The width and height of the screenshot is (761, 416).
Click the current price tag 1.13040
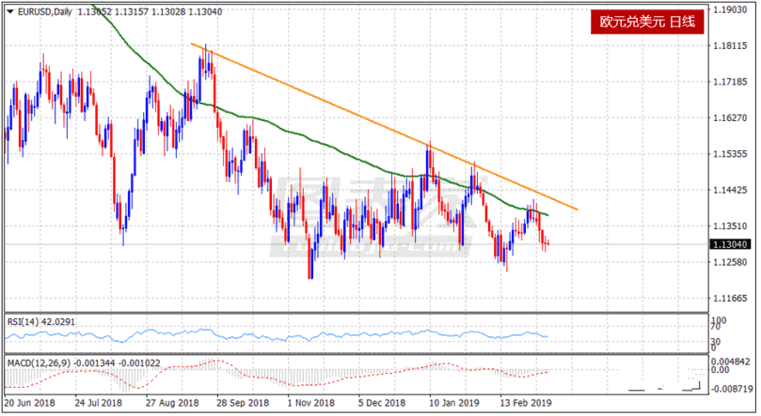[x=730, y=244]
